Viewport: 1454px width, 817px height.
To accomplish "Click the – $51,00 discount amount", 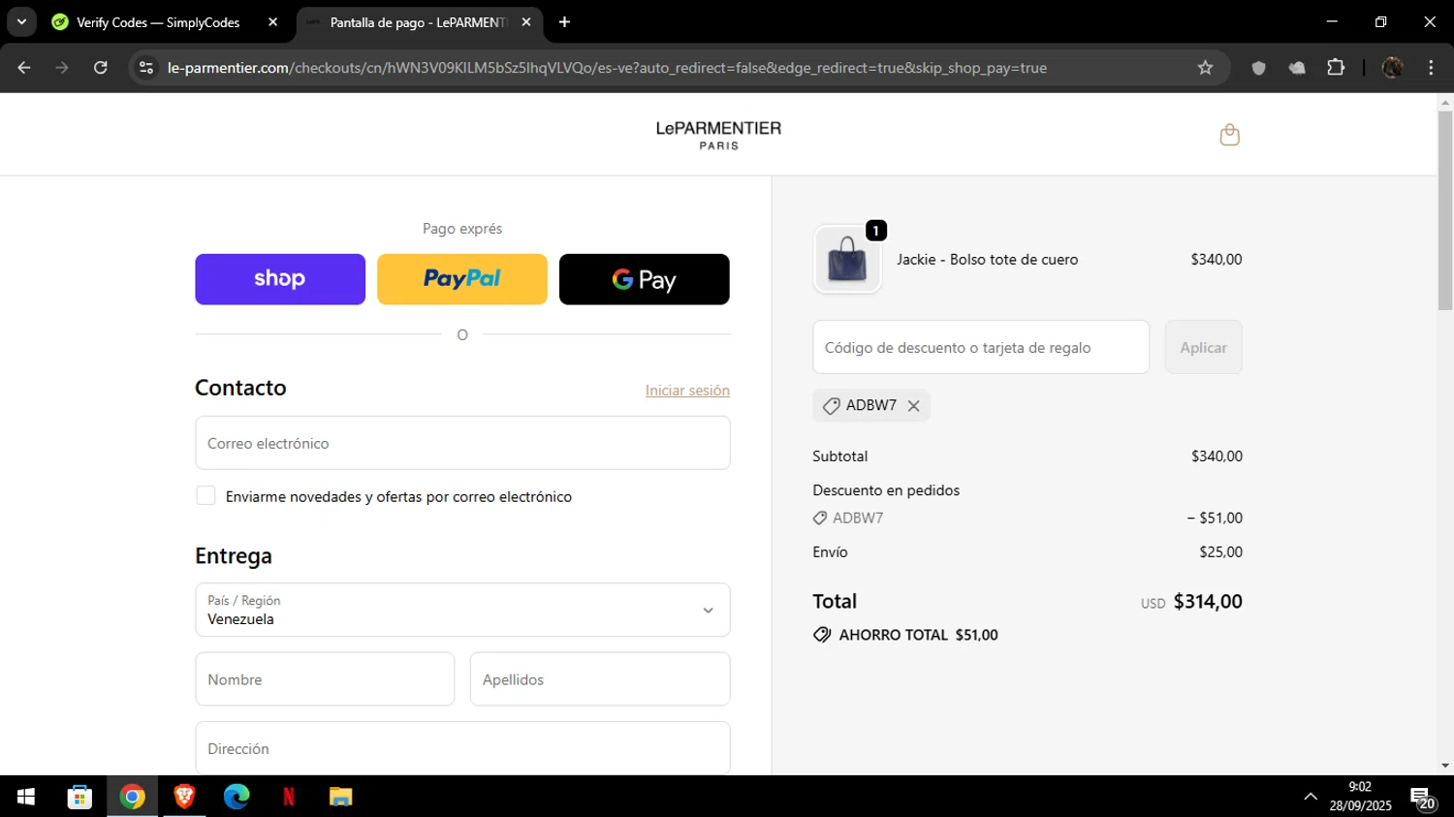I will (x=1215, y=518).
